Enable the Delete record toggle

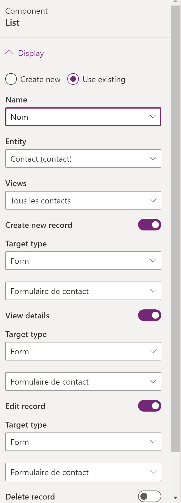pyautogui.click(x=149, y=497)
